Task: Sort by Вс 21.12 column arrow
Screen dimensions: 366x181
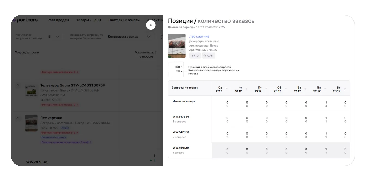Action: [306, 89]
